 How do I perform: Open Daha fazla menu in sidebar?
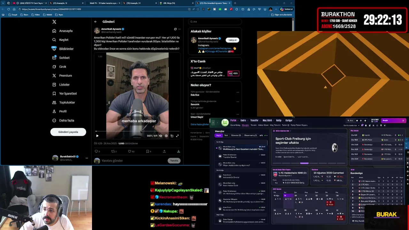[x=63, y=120]
